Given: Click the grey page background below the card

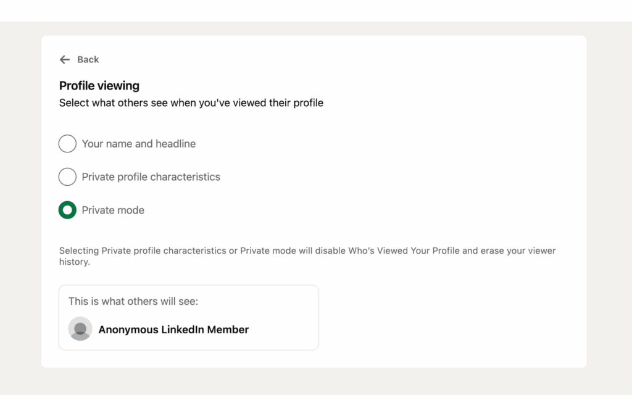Looking at the screenshot, I should click(x=316, y=381).
